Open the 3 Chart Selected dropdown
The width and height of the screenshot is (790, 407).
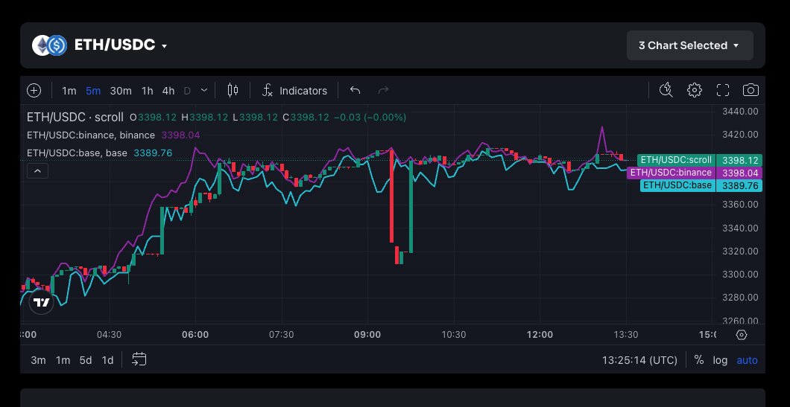click(689, 45)
